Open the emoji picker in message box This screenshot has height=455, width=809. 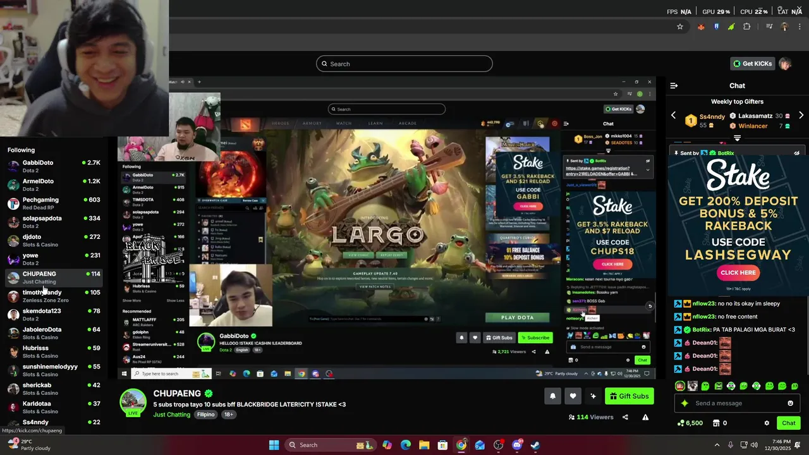click(790, 403)
